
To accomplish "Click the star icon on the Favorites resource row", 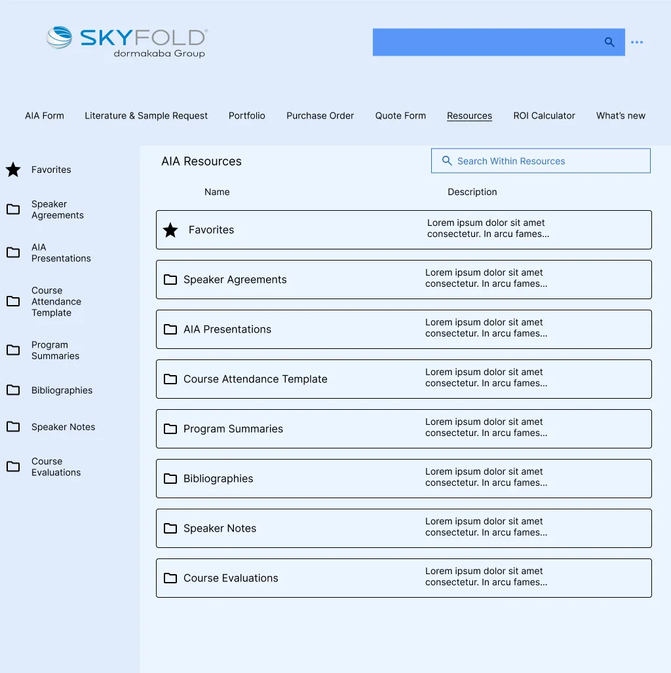I will click(x=171, y=230).
